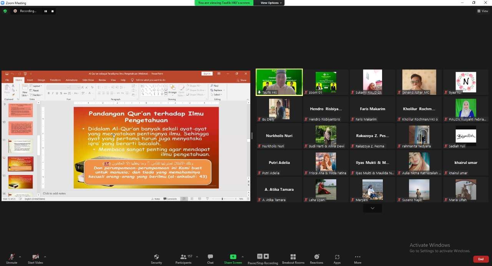Stop recording beside the top Recording indicator
The width and height of the screenshot is (492, 266).
(53, 11)
